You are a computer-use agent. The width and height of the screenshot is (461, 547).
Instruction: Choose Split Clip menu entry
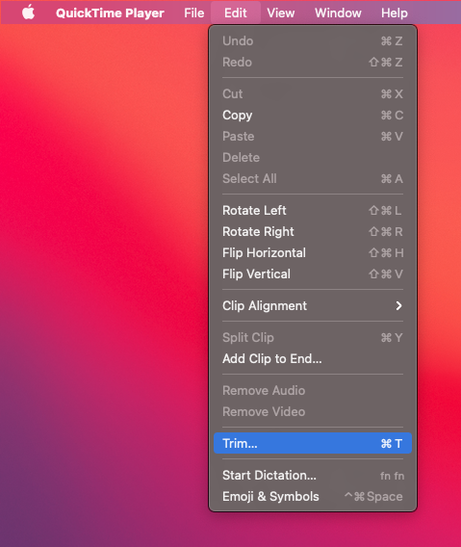coord(313,337)
